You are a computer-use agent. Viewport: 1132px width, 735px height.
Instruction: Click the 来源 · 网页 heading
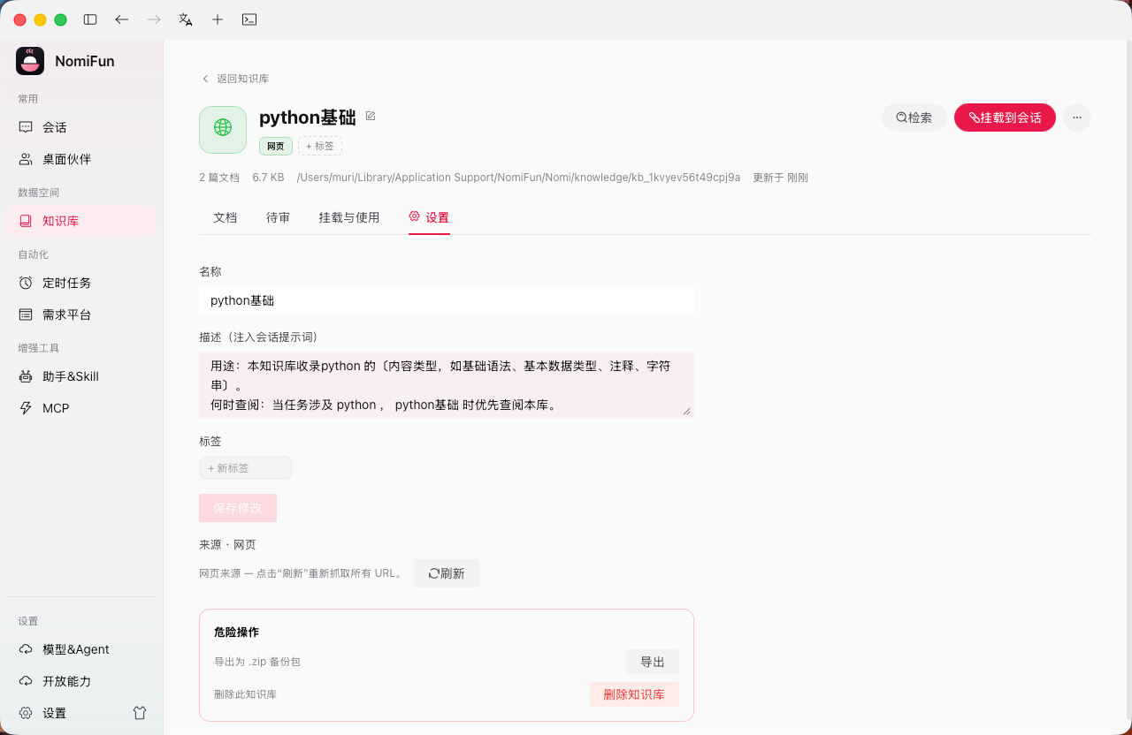coord(227,545)
